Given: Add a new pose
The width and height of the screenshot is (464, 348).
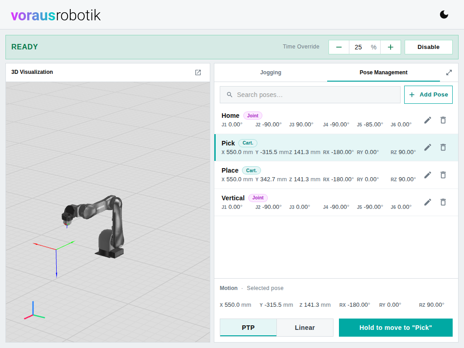Looking at the screenshot, I should (x=428, y=95).
